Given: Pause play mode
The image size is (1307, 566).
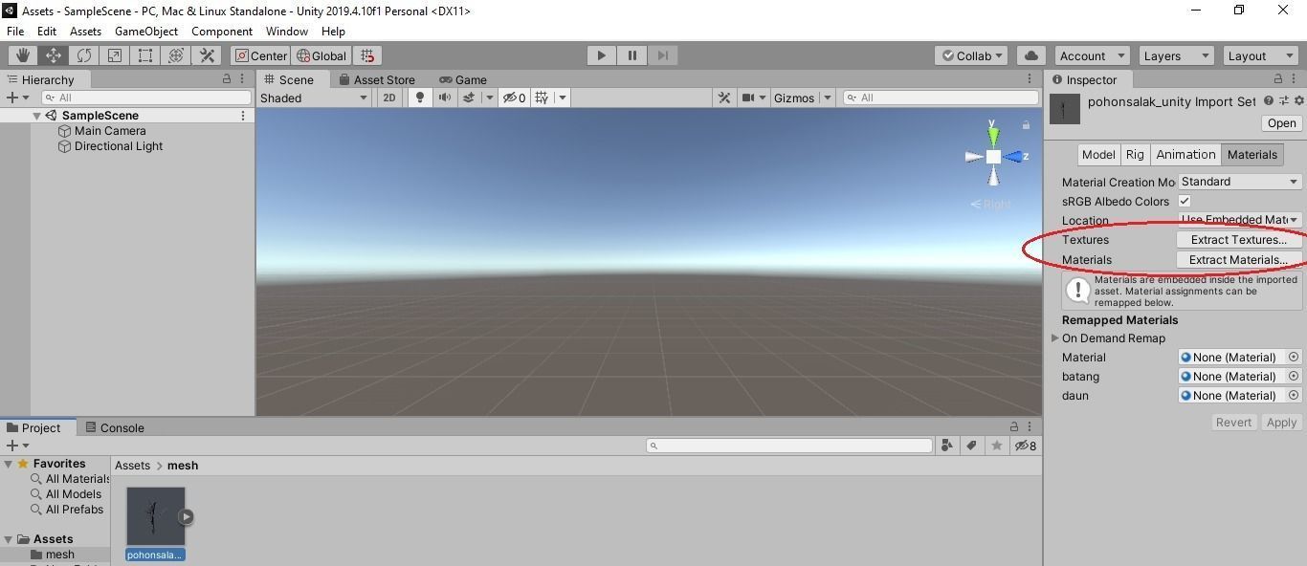Looking at the screenshot, I should (632, 55).
